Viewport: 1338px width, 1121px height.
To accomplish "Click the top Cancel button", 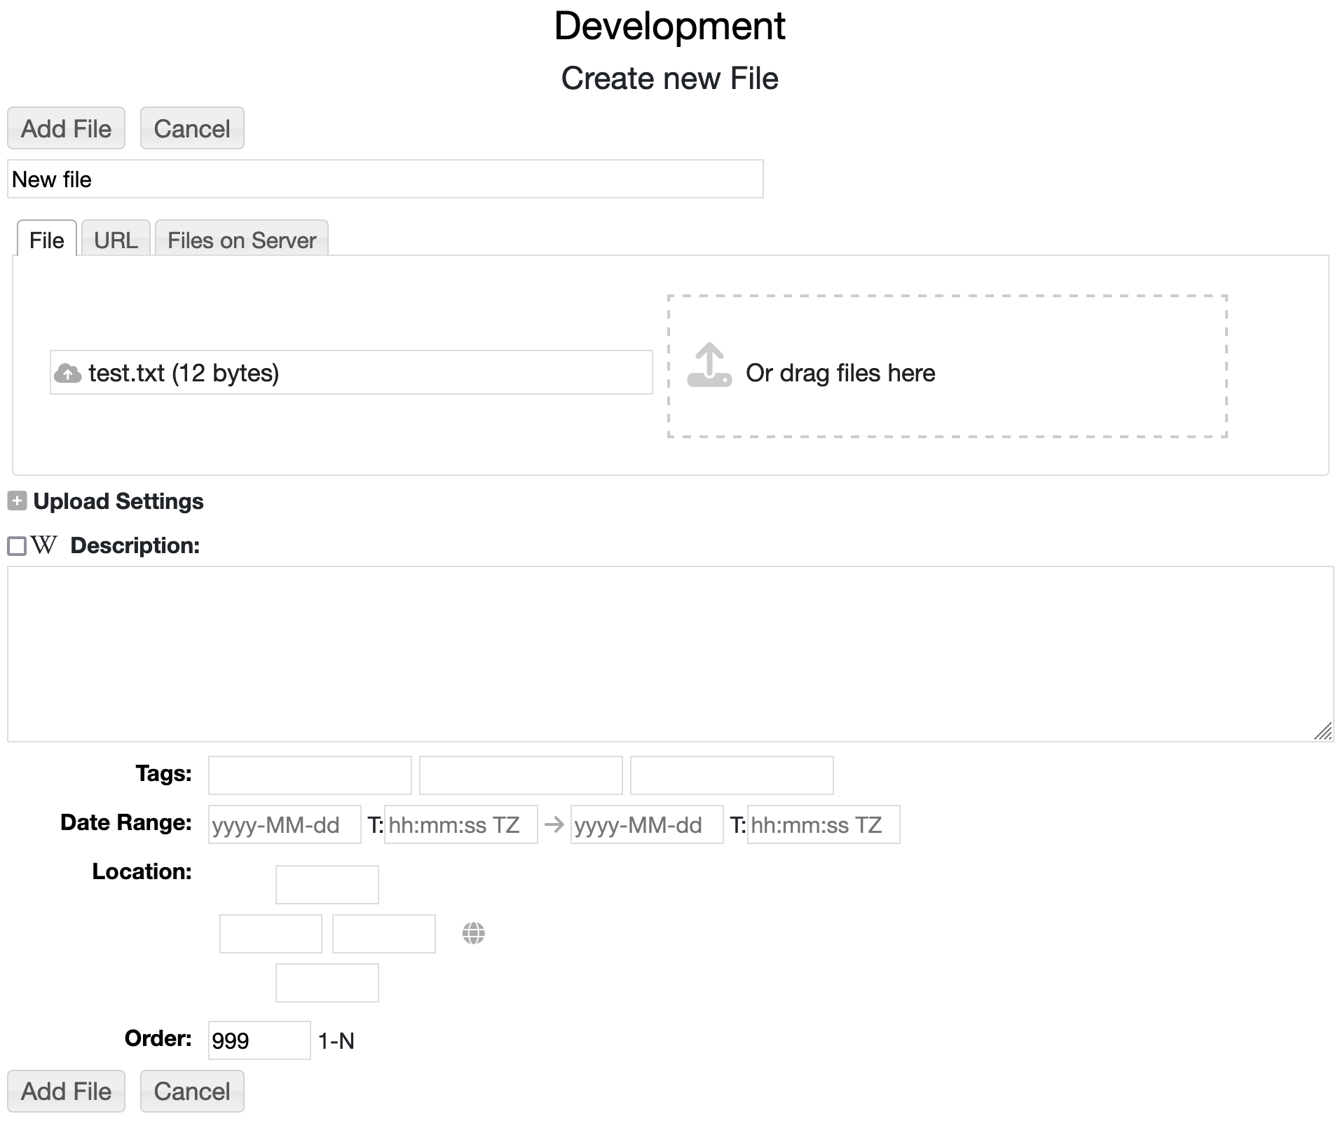I will 191,128.
